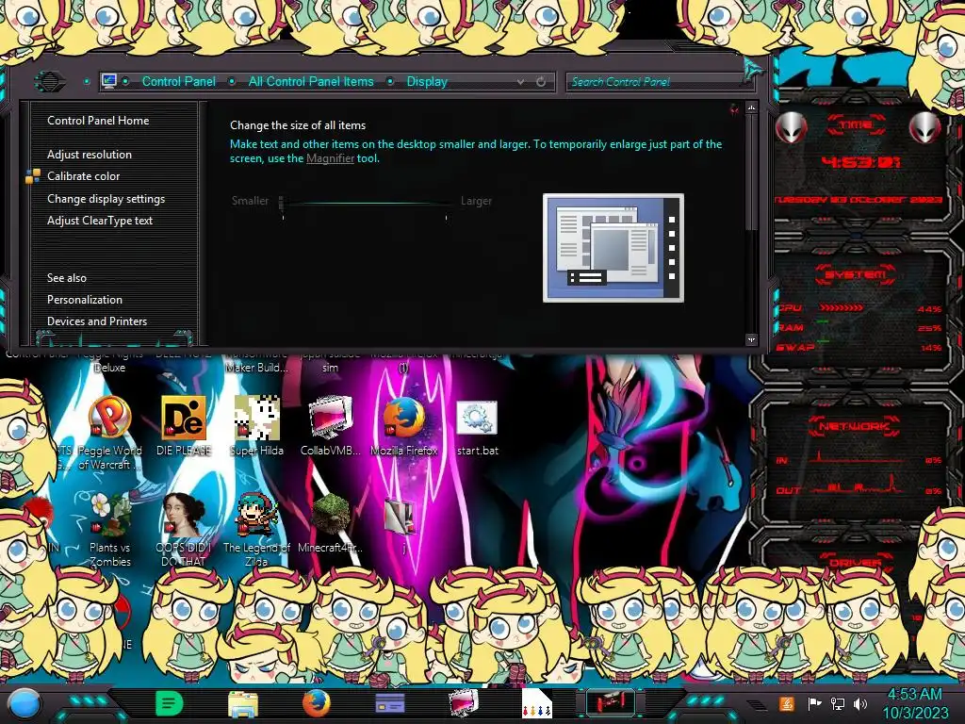
Task: Launch Firefox from the taskbar
Action: coord(317,703)
